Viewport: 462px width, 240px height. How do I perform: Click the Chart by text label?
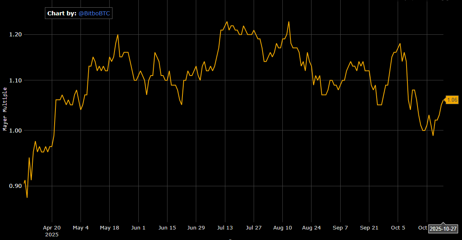coord(61,14)
